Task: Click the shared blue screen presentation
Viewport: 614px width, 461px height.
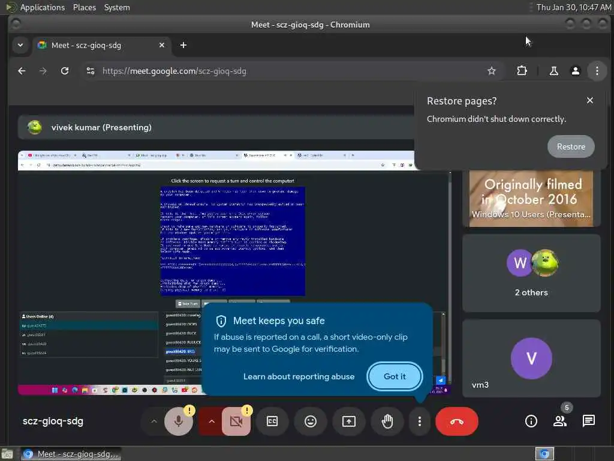Action: (233, 241)
